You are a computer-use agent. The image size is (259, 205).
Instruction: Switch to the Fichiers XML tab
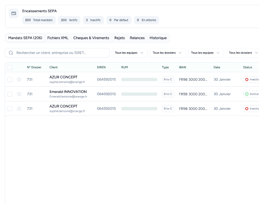(x=58, y=38)
